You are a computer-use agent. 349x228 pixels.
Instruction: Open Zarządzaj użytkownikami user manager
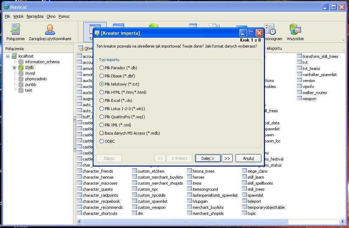tap(50, 32)
